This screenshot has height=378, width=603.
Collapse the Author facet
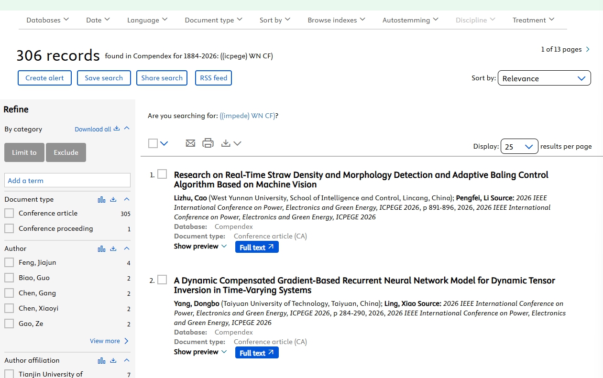coord(127,248)
